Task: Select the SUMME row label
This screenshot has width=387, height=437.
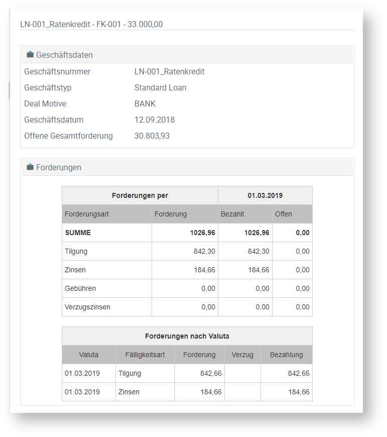Action: [78, 233]
